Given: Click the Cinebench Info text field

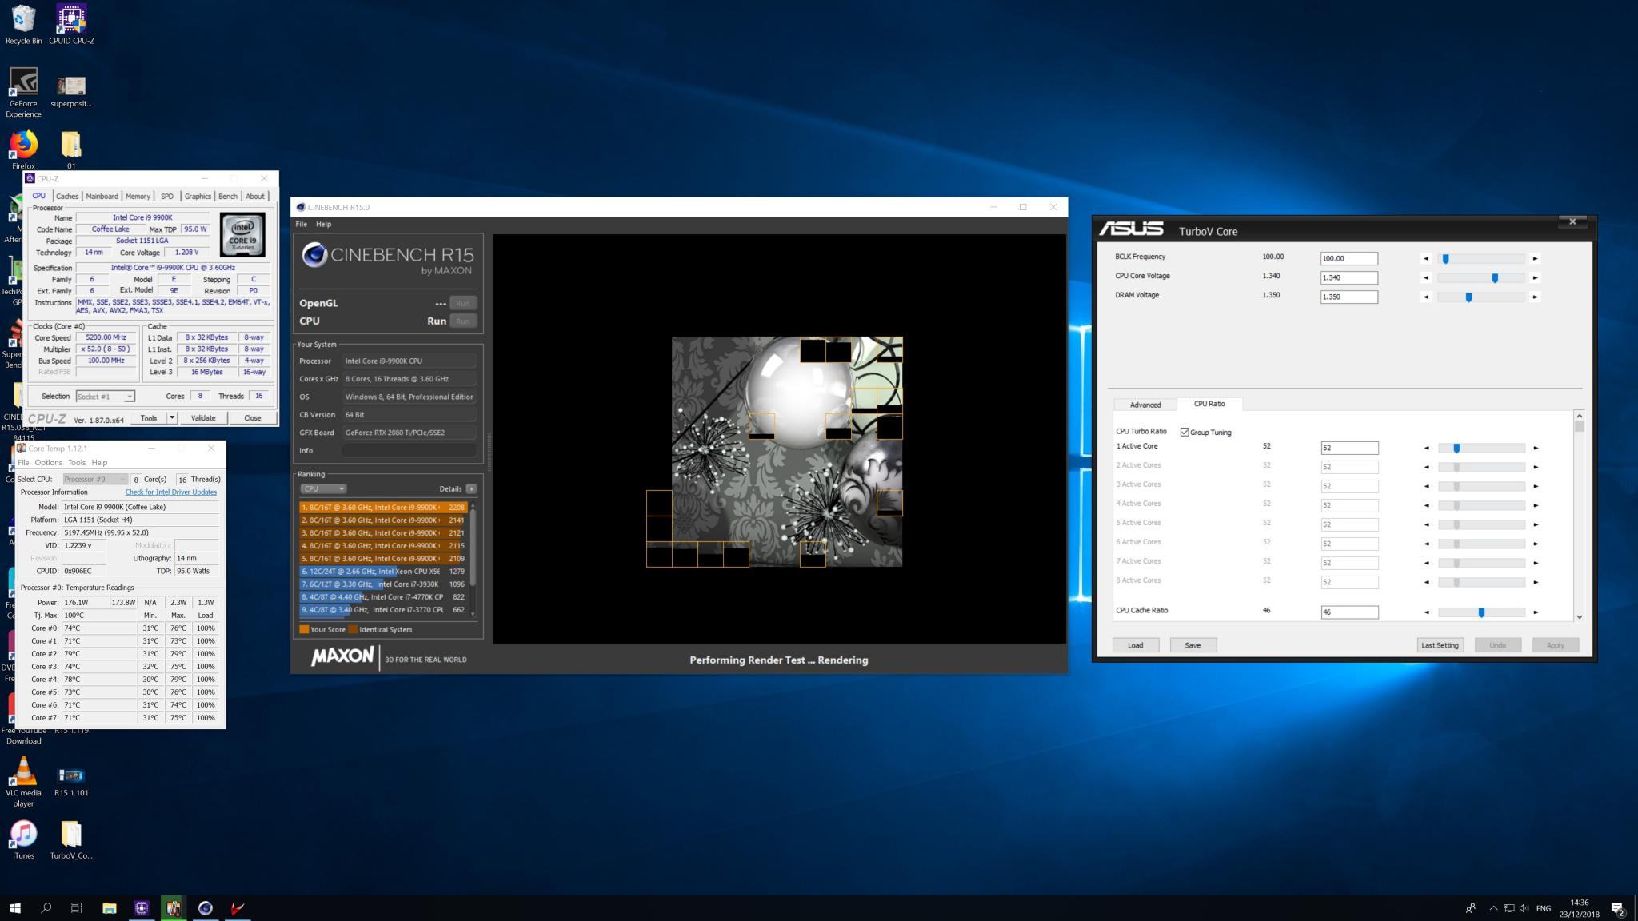Looking at the screenshot, I should (409, 450).
